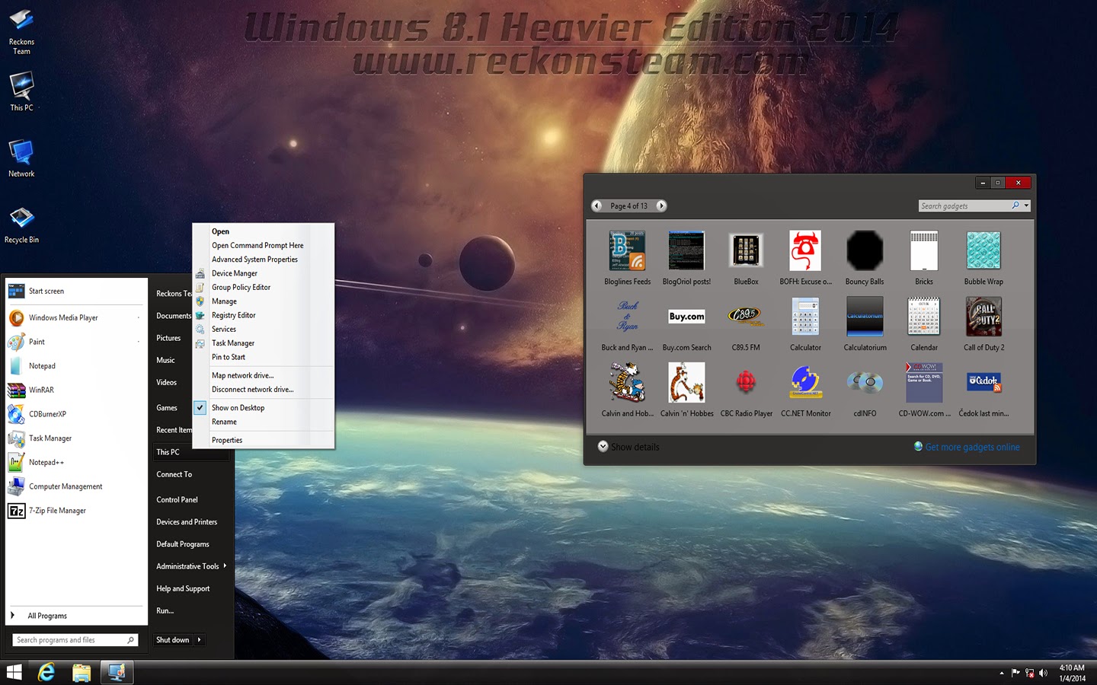Open Control Panel from Start menu

pos(177,499)
